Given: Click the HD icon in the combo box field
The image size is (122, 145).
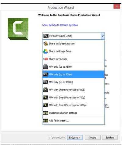Looking at the screenshot, I should (x=46, y=36).
